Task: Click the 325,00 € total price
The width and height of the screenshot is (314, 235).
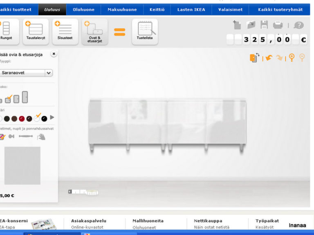Action: coord(267,40)
